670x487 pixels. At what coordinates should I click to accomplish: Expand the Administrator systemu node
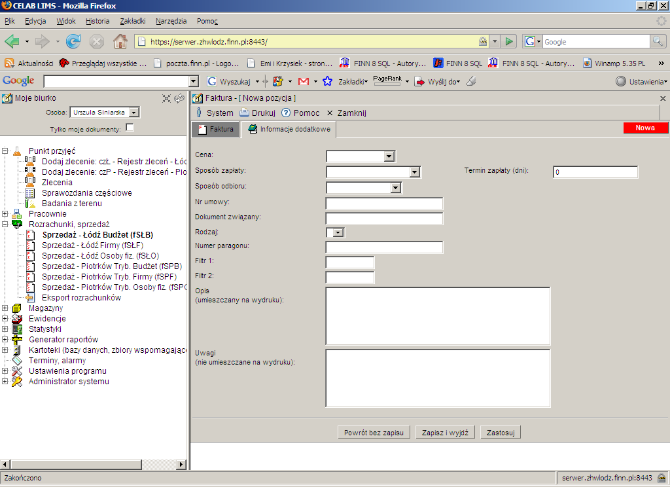(5, 382)
